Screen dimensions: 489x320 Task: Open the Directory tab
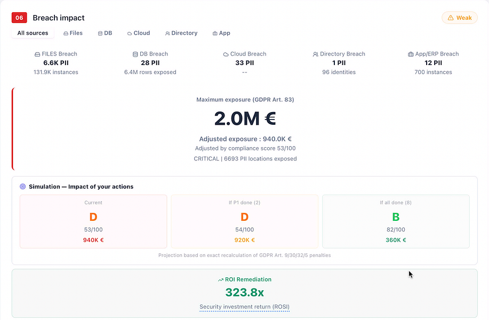coord(181,33)
